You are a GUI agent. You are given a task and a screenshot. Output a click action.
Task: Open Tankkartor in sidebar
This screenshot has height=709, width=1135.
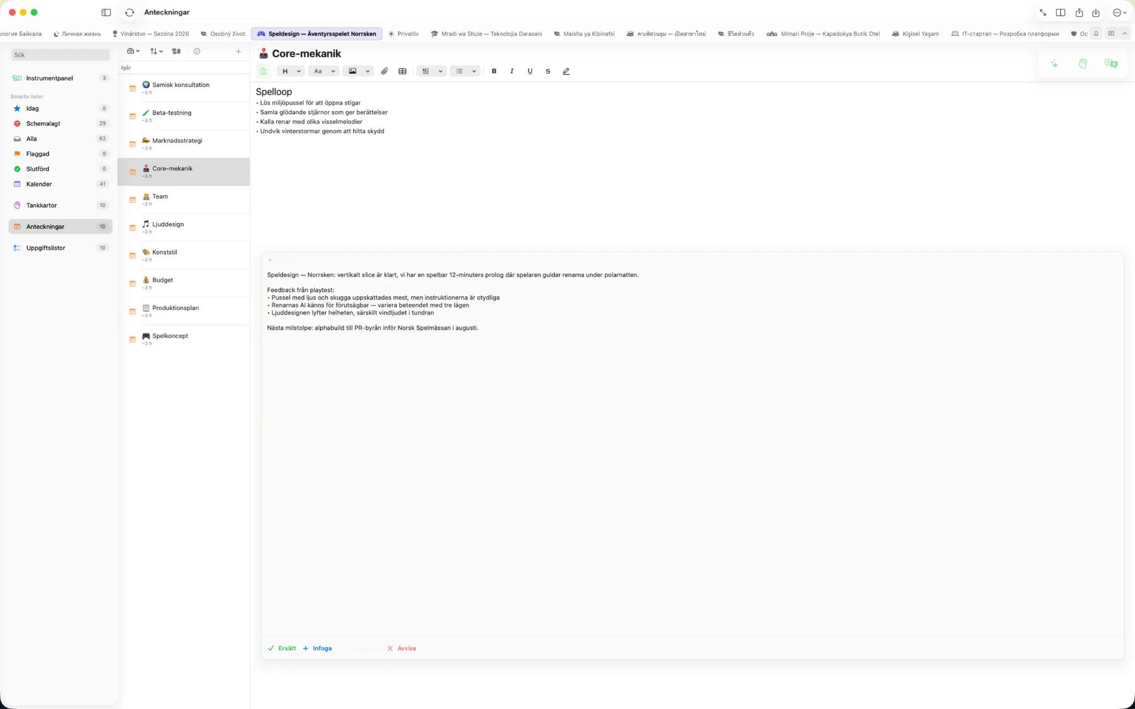(x=60, y=205)
